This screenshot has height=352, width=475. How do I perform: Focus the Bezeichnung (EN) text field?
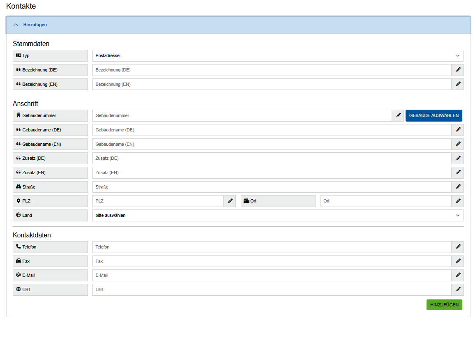272,84
